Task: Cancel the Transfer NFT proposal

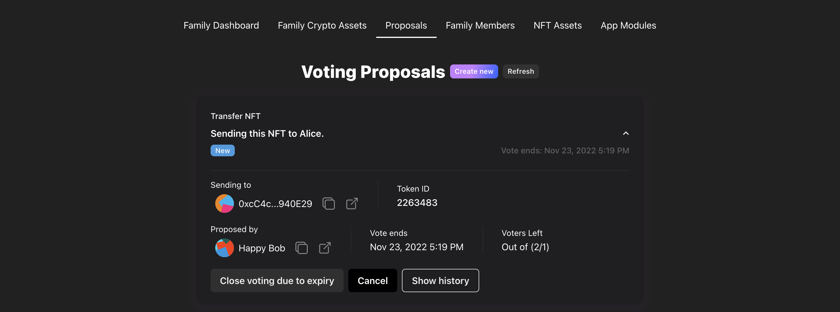Action: coord(372,281)
